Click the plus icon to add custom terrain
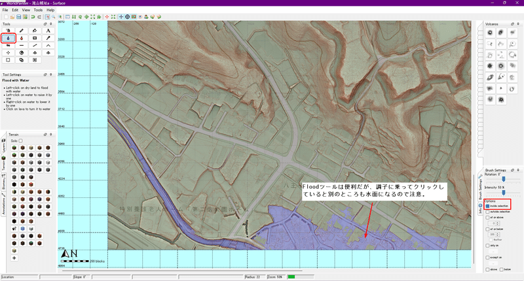 14,258
